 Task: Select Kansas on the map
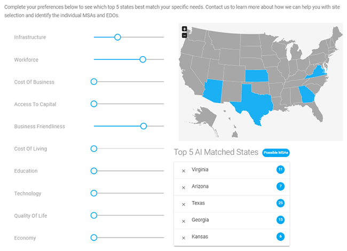coord(256,76)
